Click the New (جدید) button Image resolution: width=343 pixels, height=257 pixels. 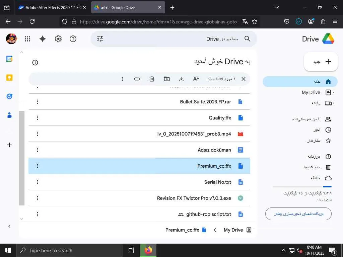[x=321, y=62]
